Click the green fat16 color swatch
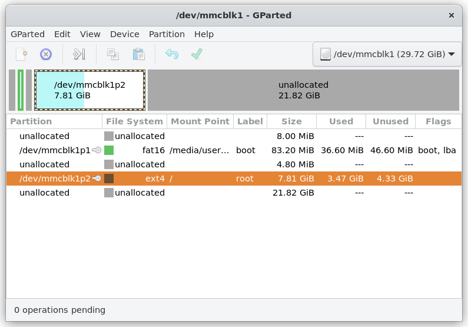Screen dimensions: 468x327 tap(109, 150)
